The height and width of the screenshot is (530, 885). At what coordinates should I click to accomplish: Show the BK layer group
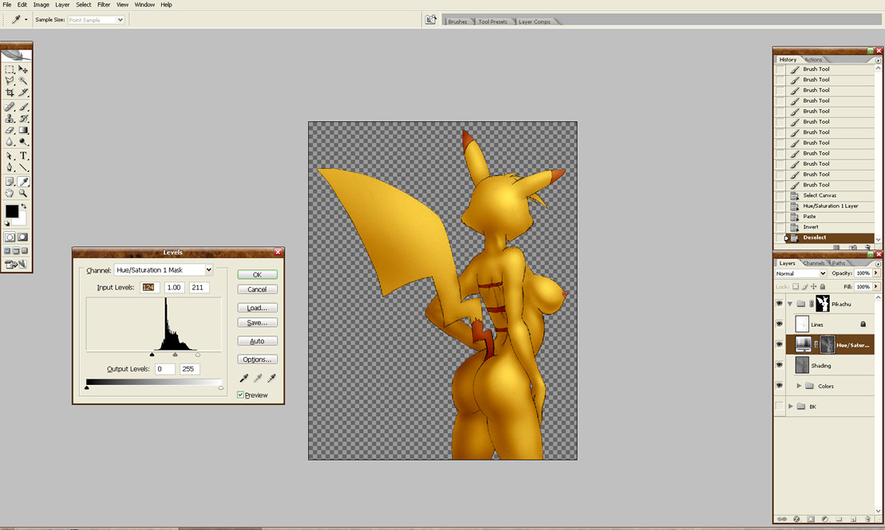click(779, 406)
